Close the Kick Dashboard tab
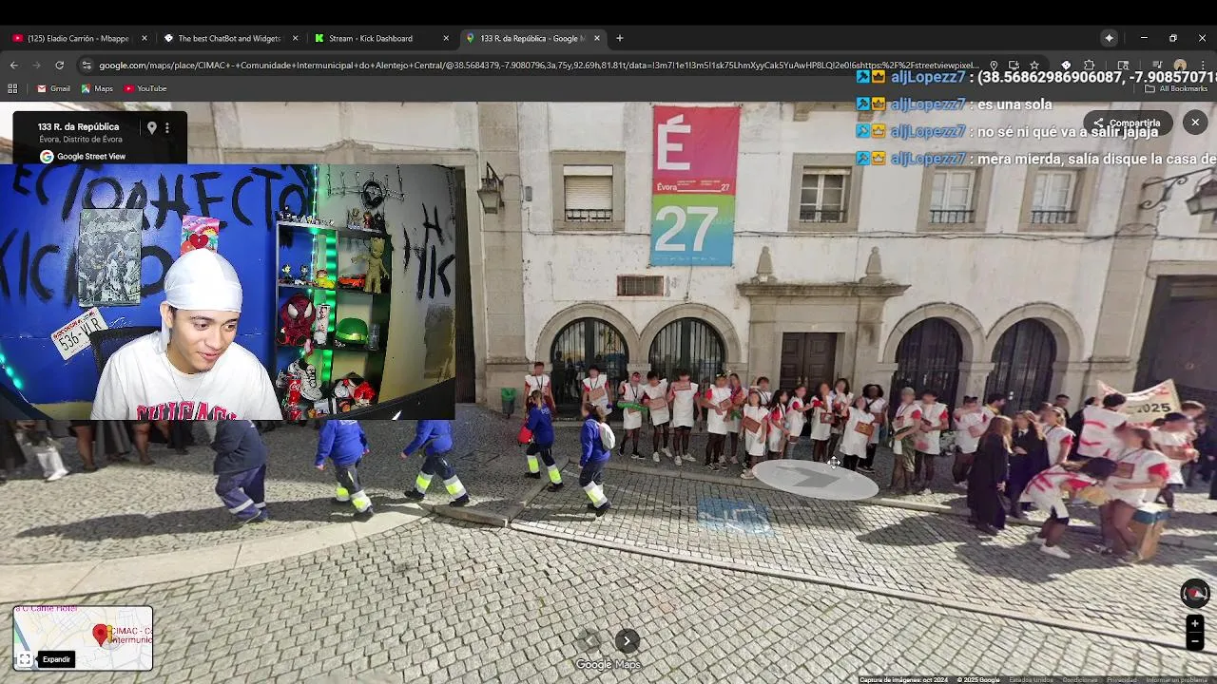This screenshot has height=684, width=1217. click(446, 38)
